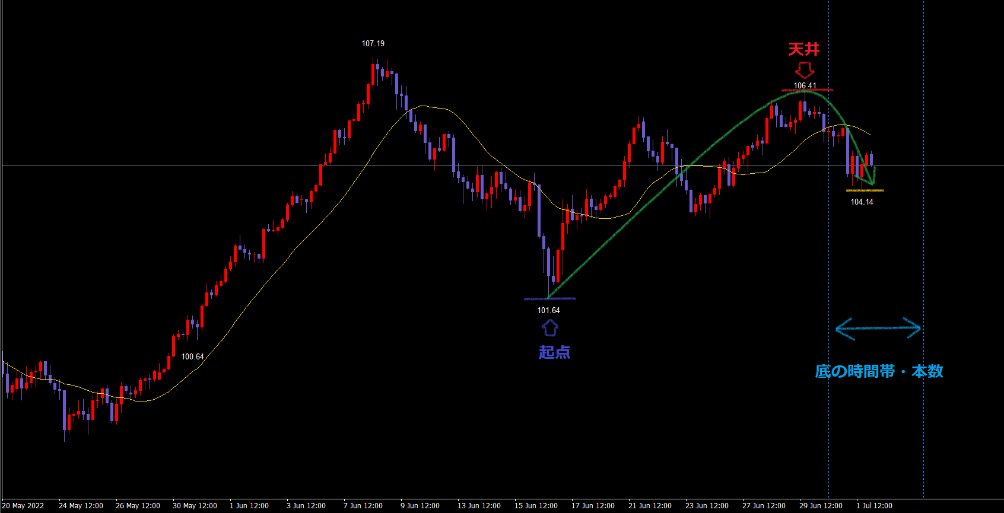Image resolution: width=1004 pixels, height=513 pixels.
Task: Click the 101.64 low price label
Action: (x=548, y=310)
